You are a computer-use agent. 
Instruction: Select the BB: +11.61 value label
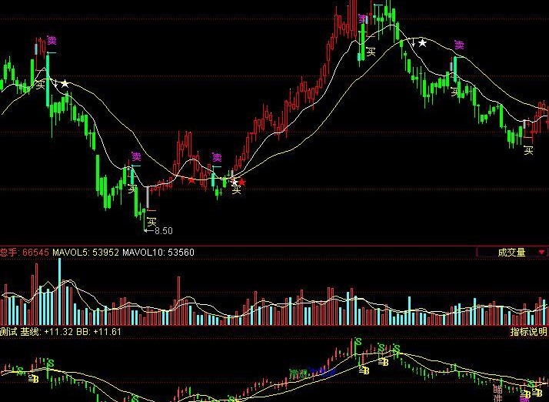pyautogui.click(x=98, y=331)
